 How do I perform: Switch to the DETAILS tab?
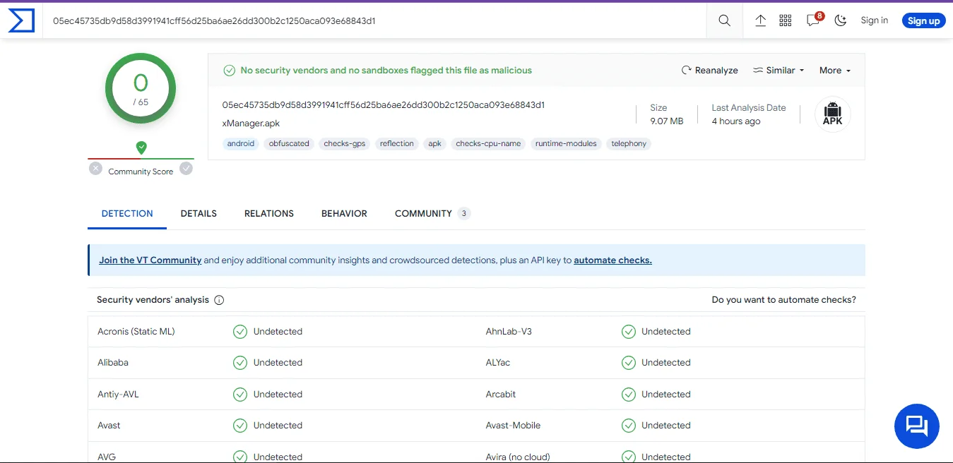coord(199,213)
